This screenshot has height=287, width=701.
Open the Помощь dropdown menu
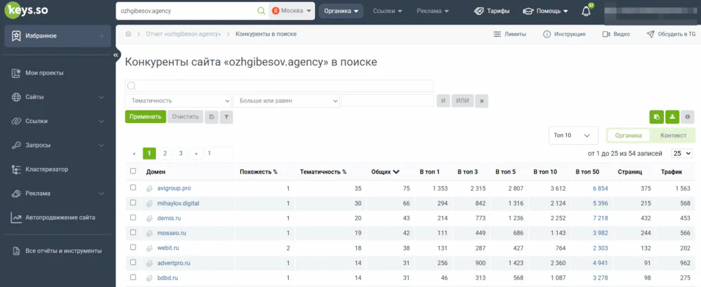pos(546,11)
